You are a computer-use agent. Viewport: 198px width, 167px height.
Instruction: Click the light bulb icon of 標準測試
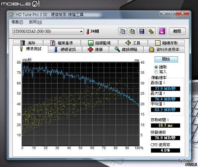coord(21,49)
